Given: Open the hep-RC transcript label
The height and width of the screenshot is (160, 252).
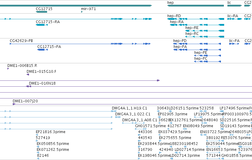Looking at the screenshot, I should tap(192, 34).
